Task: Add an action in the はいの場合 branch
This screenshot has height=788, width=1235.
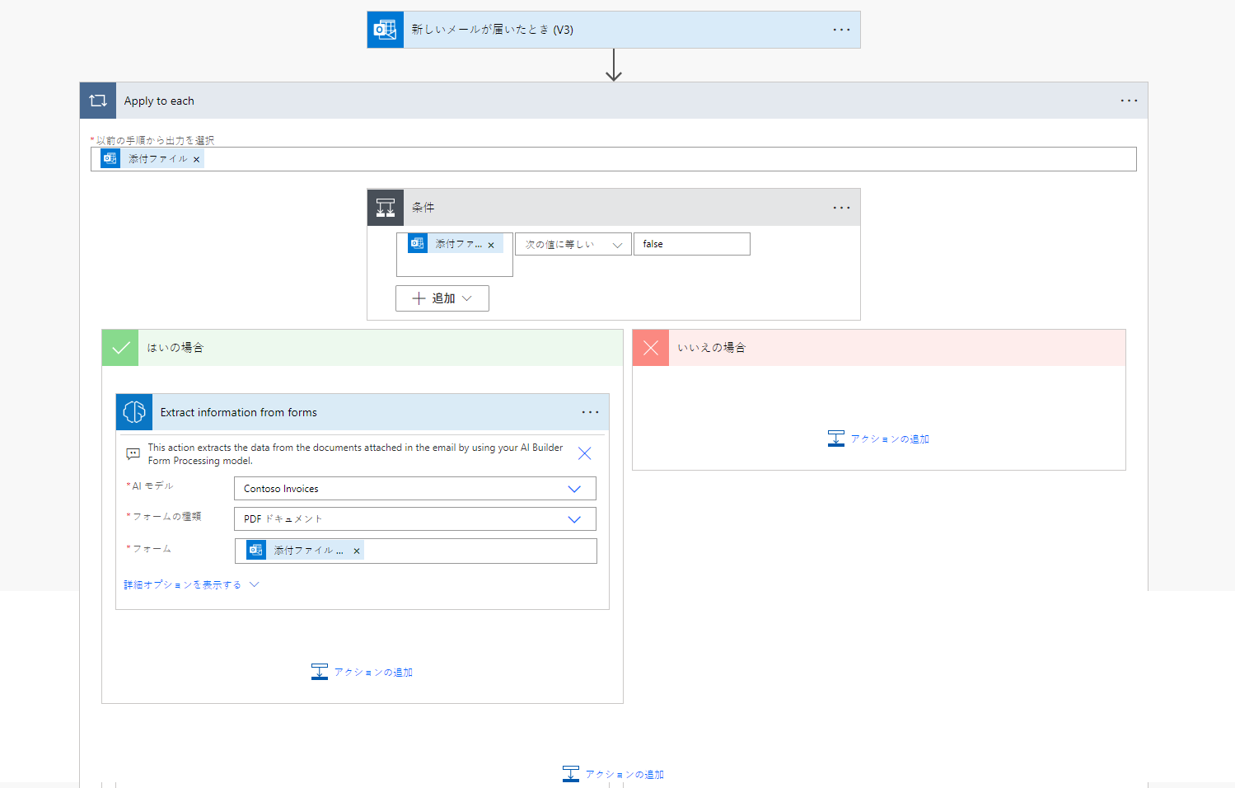Action: [x=362, y=673]
